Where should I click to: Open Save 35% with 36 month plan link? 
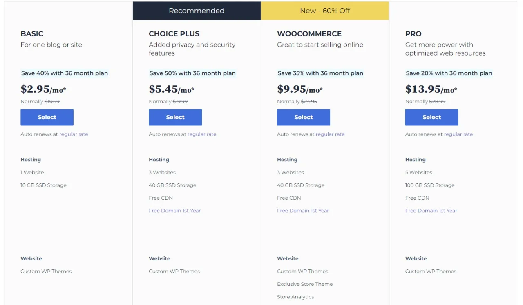320,73
